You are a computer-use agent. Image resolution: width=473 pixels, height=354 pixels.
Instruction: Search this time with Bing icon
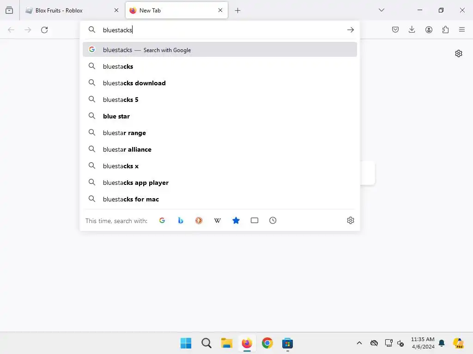pyautogui.click(x=181, y=220)
